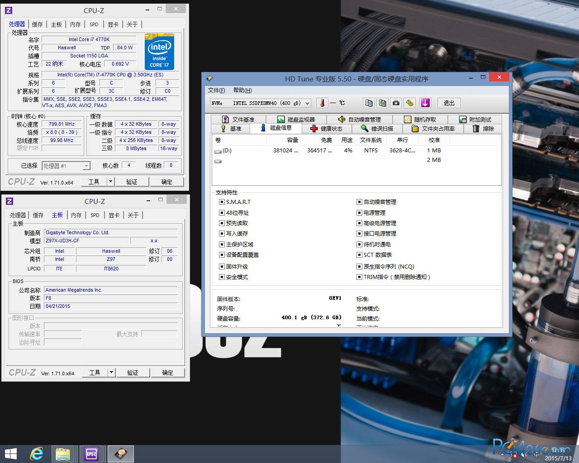Viewport: 579px width, 463px height.
Task: Open the 文件(F) menu
Action: pyautogui.click(x=217, y=90)
